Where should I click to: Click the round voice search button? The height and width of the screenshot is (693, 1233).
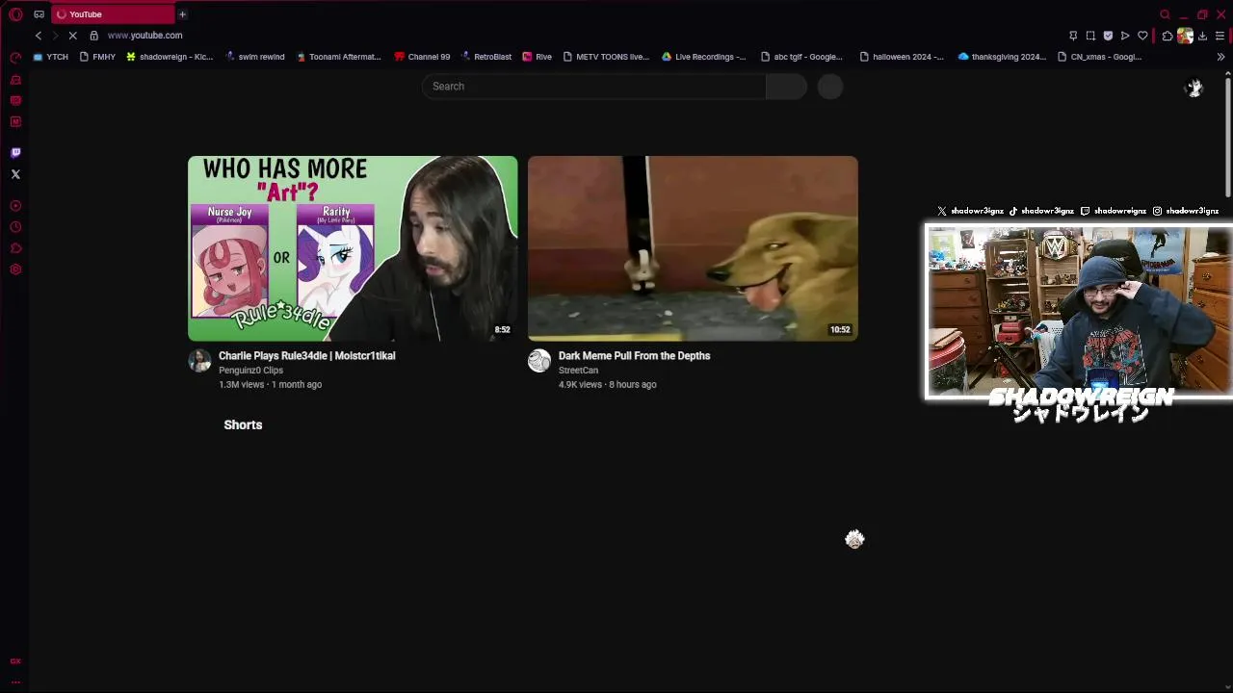[830, 87]
